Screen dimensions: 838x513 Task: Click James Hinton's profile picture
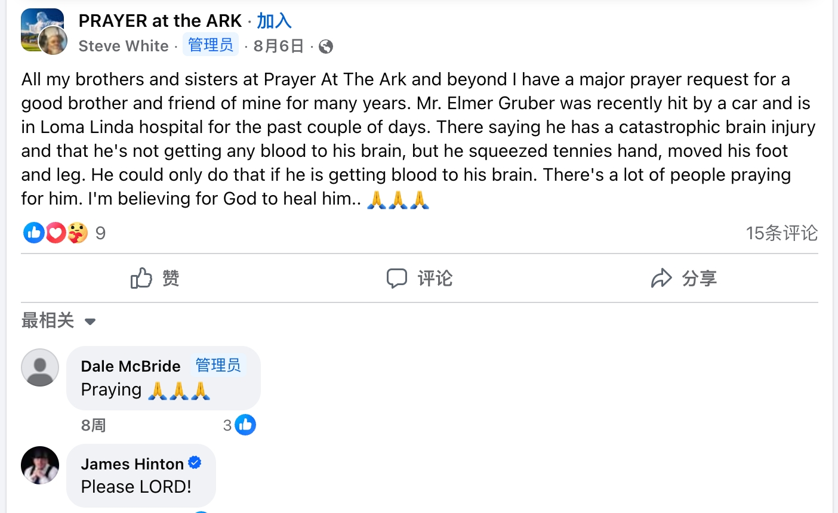click(40, 465)
